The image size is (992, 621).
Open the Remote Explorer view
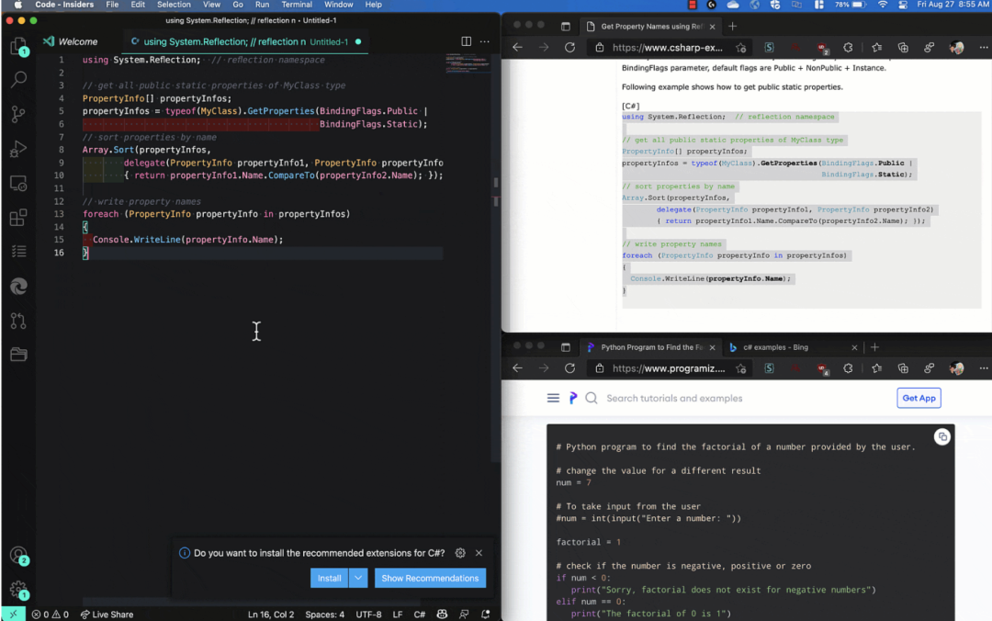tap(17, 183)
